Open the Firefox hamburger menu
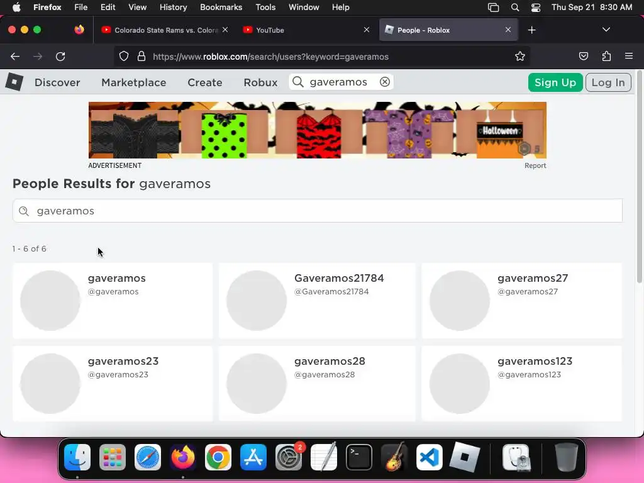This screenshot has height=483, width=644. click(629, 56)
